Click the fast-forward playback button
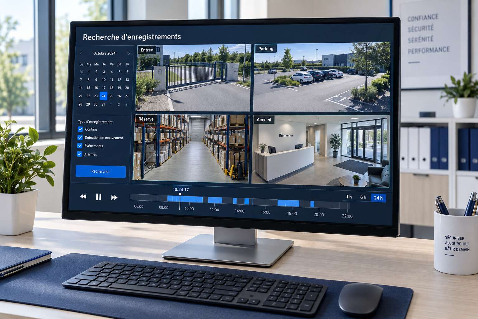The image size is (478, 319). (x=114, y=197)
